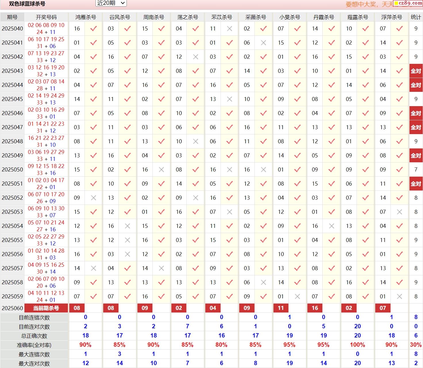Click the 当前期杀号 red label
The width and height of the screenshot is (423, 368).
(46, 308)
